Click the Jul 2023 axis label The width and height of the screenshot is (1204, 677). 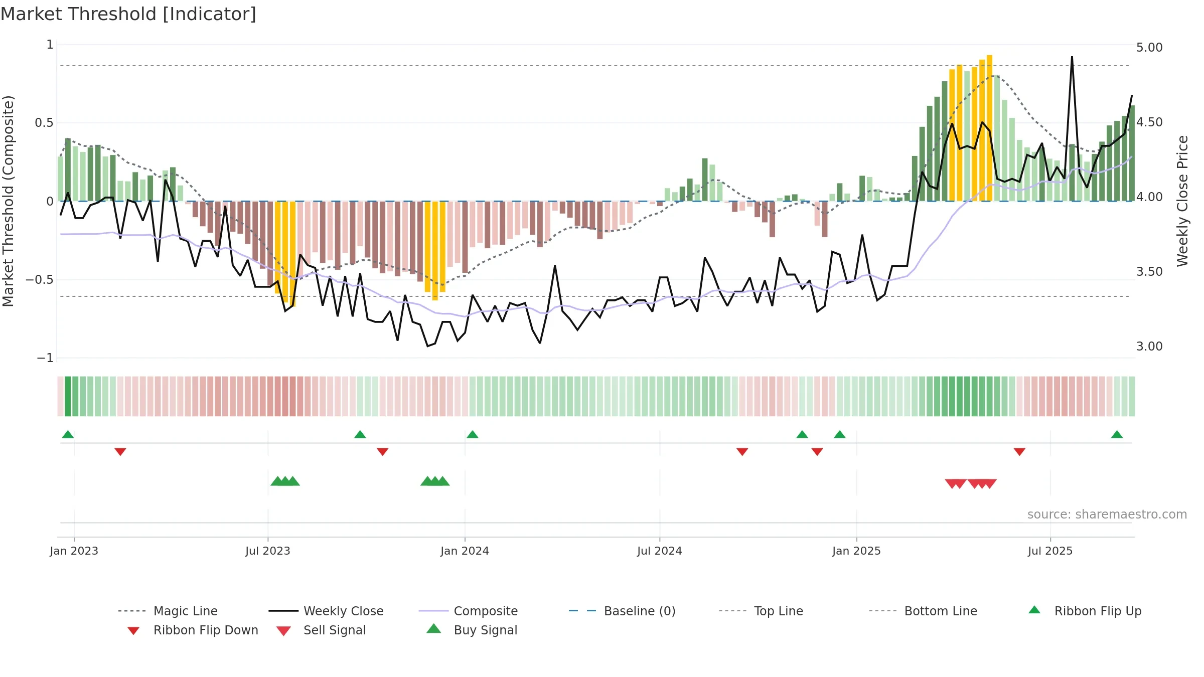(268, 551)
